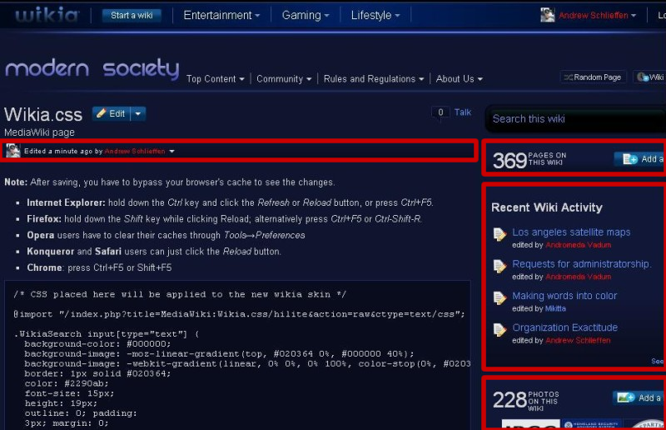
Task: Click the Wikia.css page title
Action: click(x=43, y=114)
